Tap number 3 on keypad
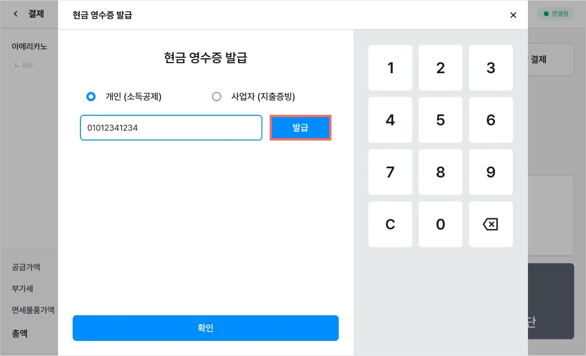Image resolution: width=586 pixels, height=356 pixels. (490, 68)
